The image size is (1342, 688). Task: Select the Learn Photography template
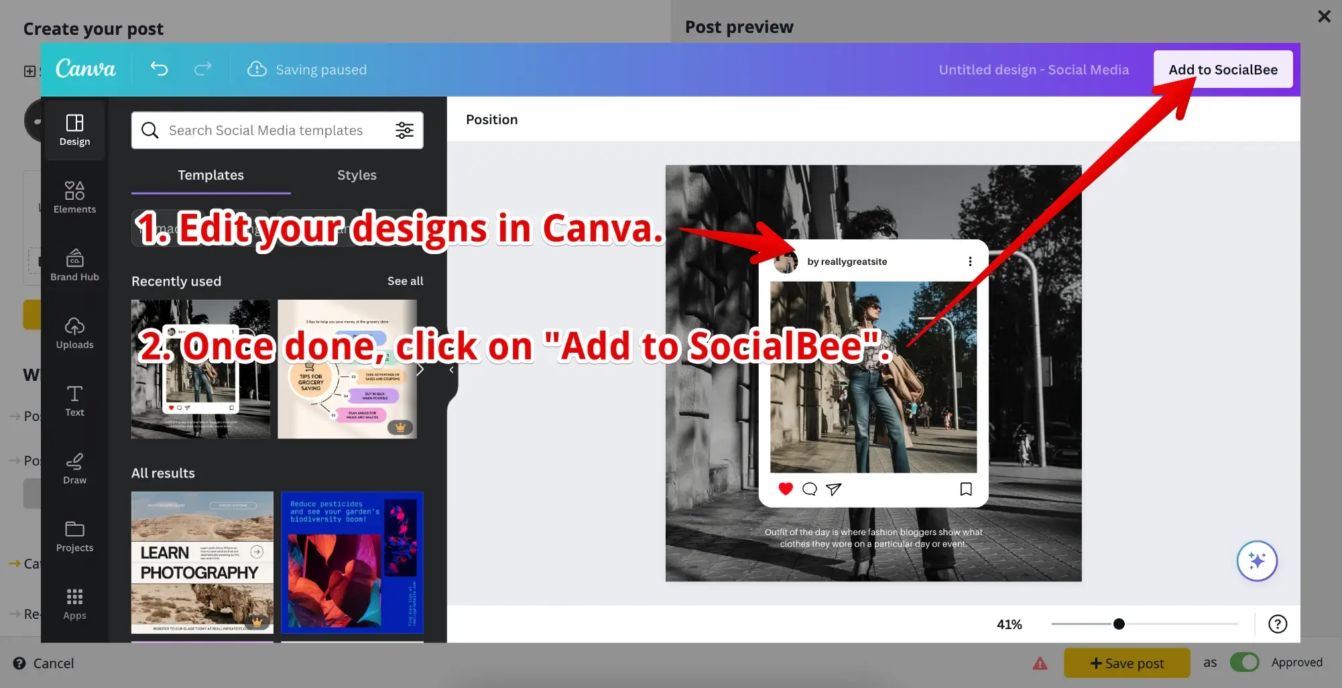click(x=202, y=563)
